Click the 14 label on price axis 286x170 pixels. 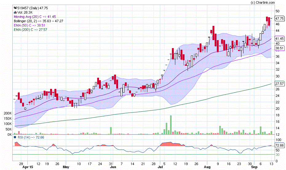pyautogui.click(x=277, y=128)
